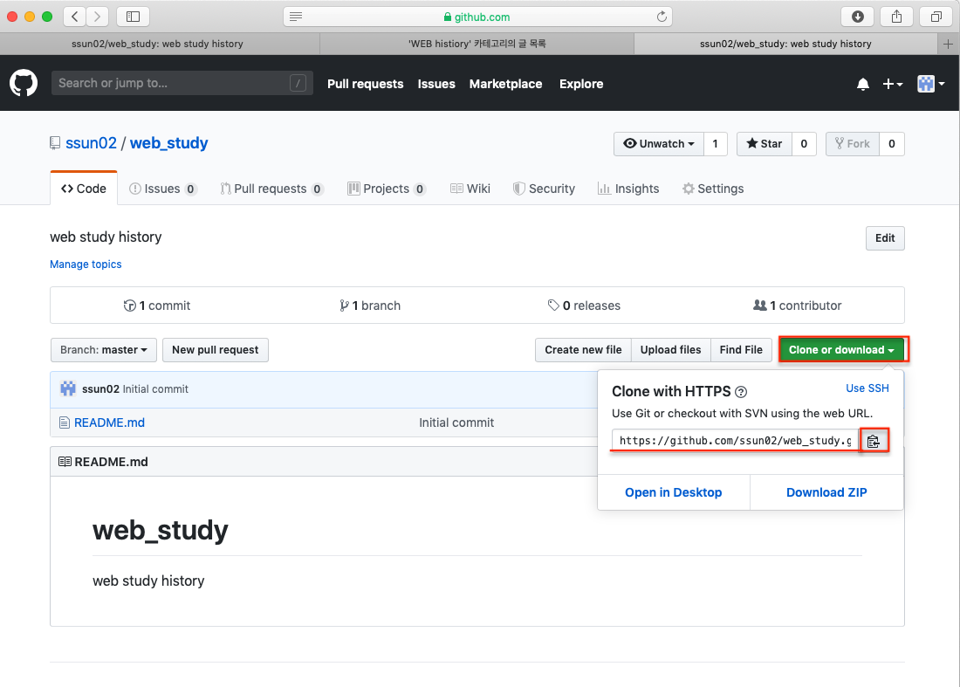Open Issues in top navbar

click(x=436, y=84)
